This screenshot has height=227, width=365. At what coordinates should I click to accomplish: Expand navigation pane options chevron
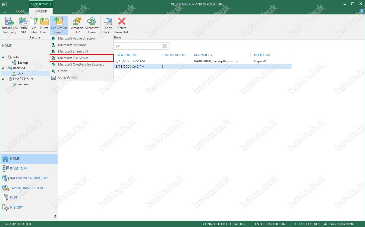click(55, 217)
